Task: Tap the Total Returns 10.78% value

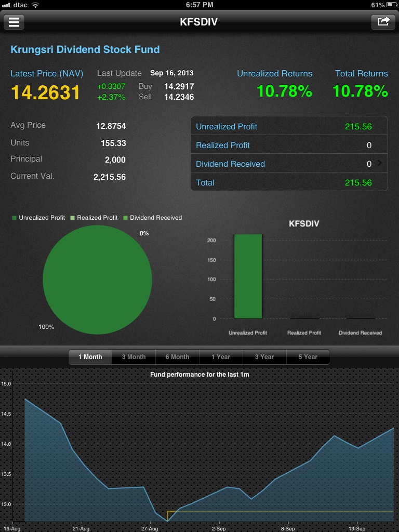Action: [x=361, y=91]
